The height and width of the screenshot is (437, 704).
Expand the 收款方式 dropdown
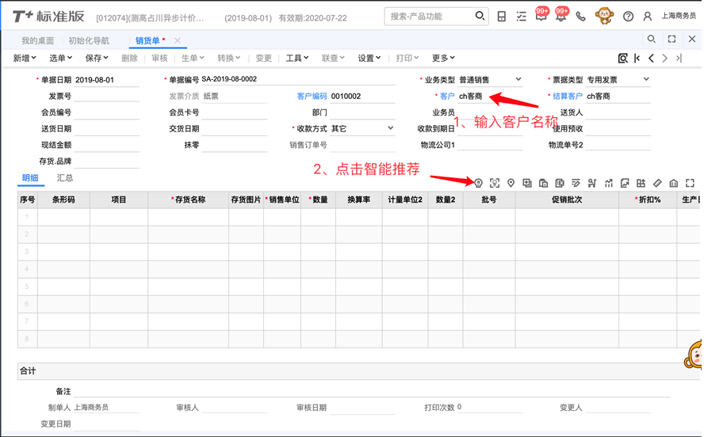tap(390, 128)
